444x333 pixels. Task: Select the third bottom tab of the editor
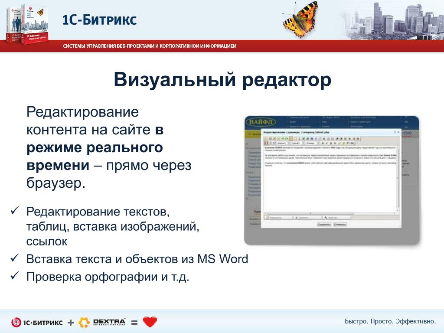click(x=336, y=218)
